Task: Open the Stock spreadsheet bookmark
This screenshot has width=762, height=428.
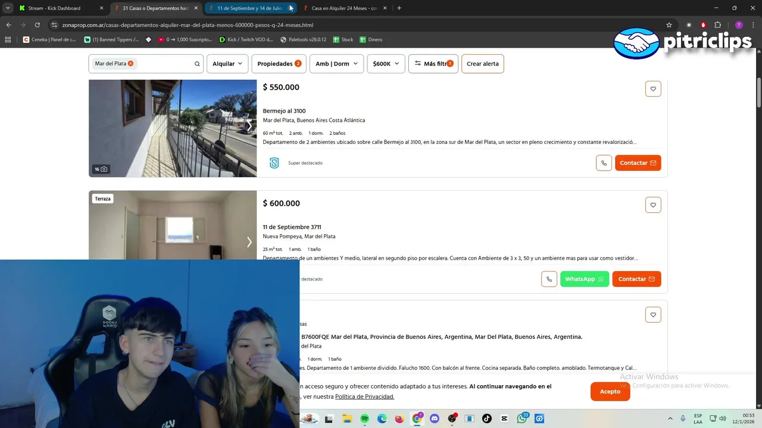Action: click(x=343, y=39)
